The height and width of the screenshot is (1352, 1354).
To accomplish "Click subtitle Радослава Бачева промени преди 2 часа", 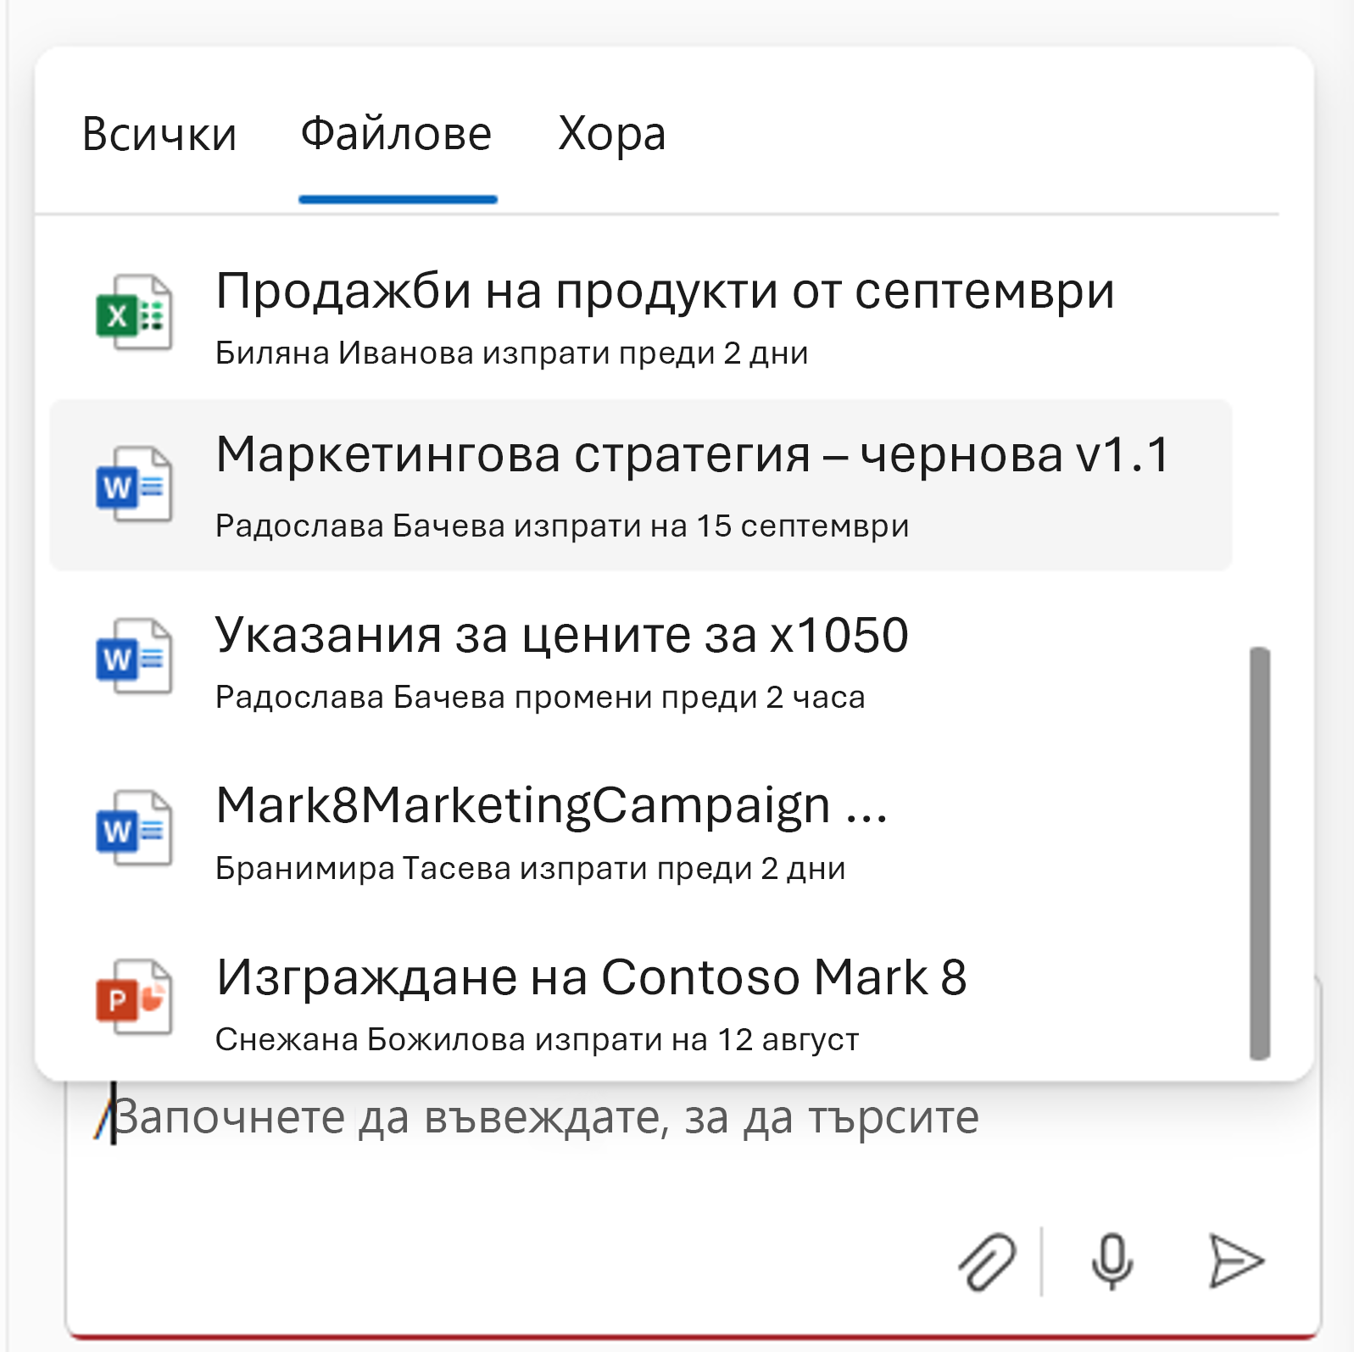I will [540, 697].
